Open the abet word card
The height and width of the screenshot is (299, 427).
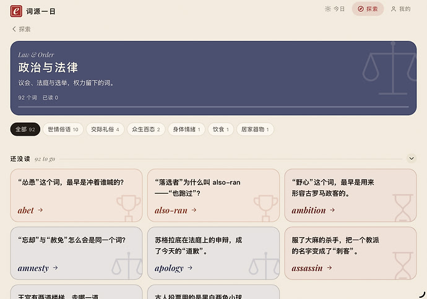click(76, 195)
